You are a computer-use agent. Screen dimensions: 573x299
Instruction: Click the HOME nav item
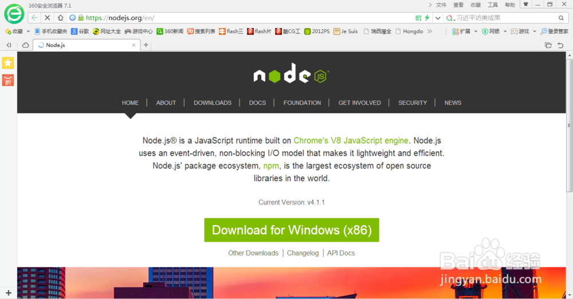tap(130, 103)
